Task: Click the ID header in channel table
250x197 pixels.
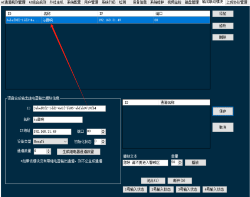Action: 141,103
